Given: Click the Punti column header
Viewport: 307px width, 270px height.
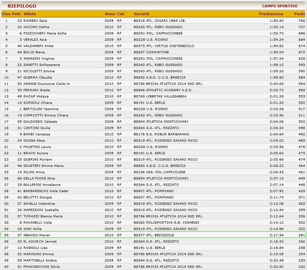Looking at the screenshot, I should 300,14.
